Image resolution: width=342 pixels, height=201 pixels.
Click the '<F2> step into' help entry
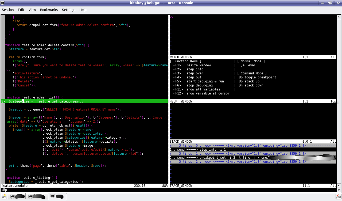coord(188,69)
